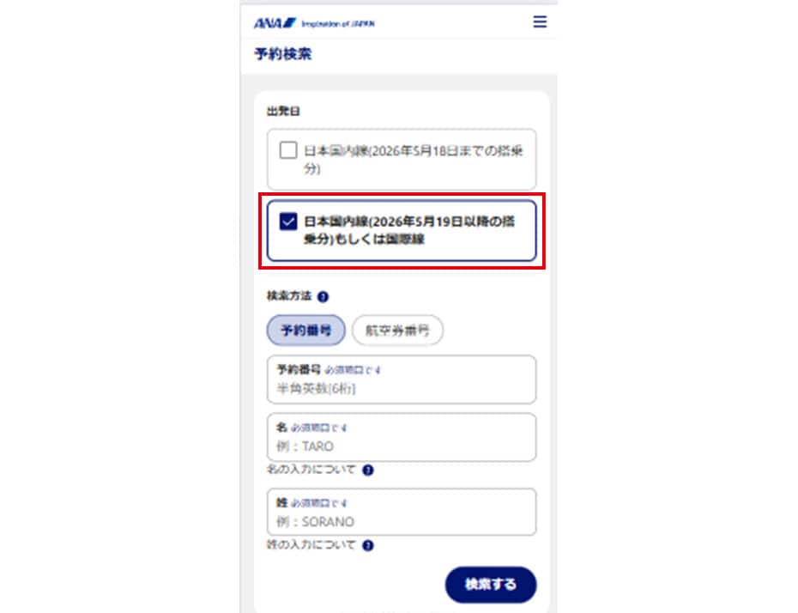Image resolution: width=798 pixels, height=613 pixels.
Task: Click the ANA logo
Action: pyautogui.click(x=275, y=23)
